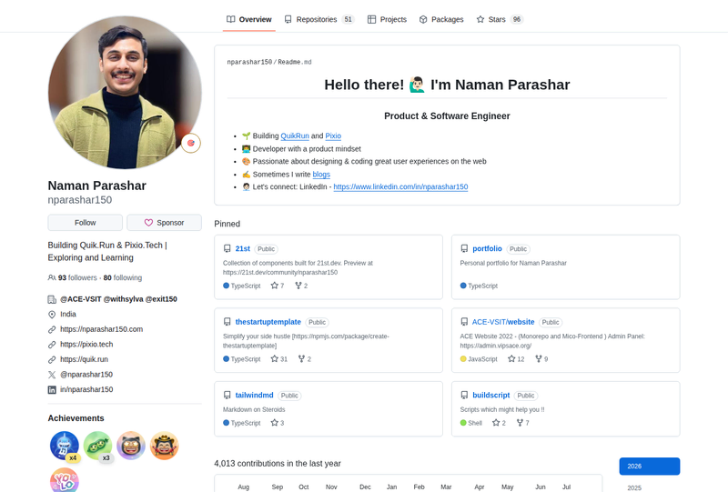Open the blogs link
This screenshot has height=492, width=728.
[x=321, y=175]
